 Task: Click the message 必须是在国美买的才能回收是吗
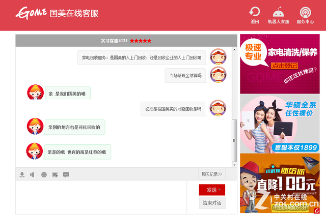click(x=173, y=109)
